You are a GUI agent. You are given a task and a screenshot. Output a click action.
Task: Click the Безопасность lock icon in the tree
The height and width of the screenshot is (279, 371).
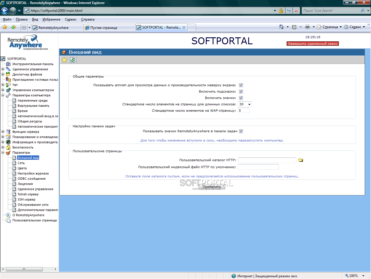coord(8,147)
